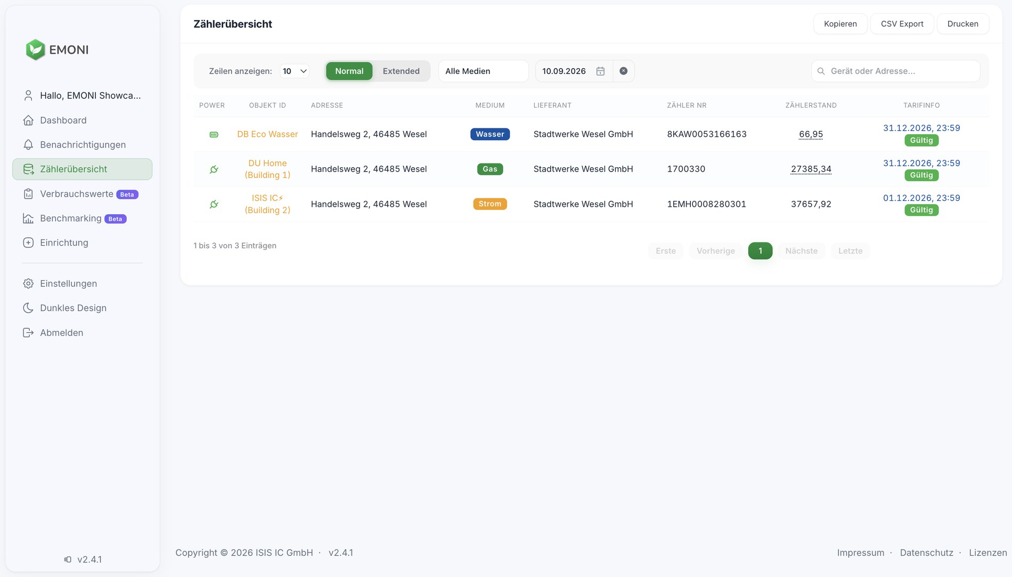Open Benachrichtigungen in the sidebar

pyautogui.click(x=82, y=145)
